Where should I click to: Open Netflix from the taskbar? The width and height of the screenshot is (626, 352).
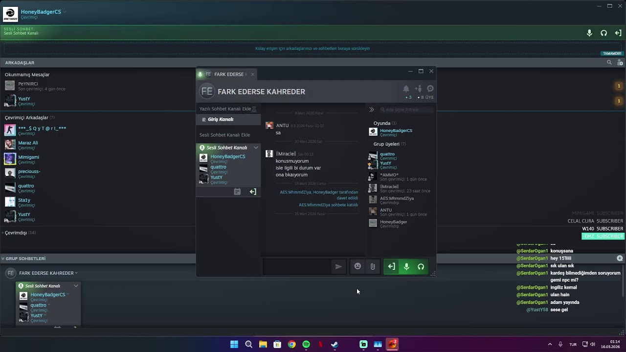tap(320, 344)
